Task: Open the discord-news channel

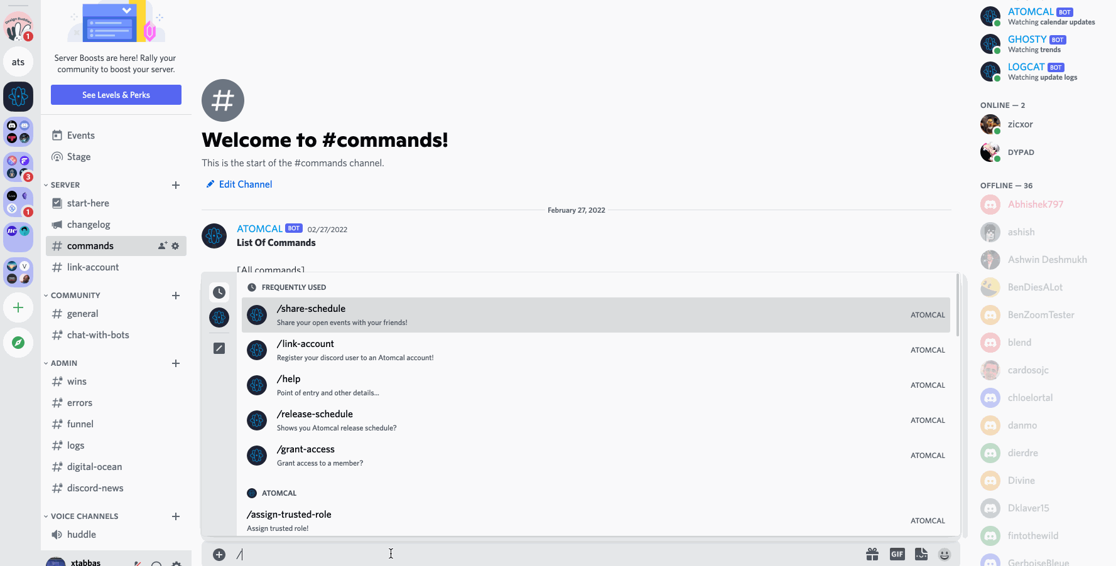Action: coord(116,488)
